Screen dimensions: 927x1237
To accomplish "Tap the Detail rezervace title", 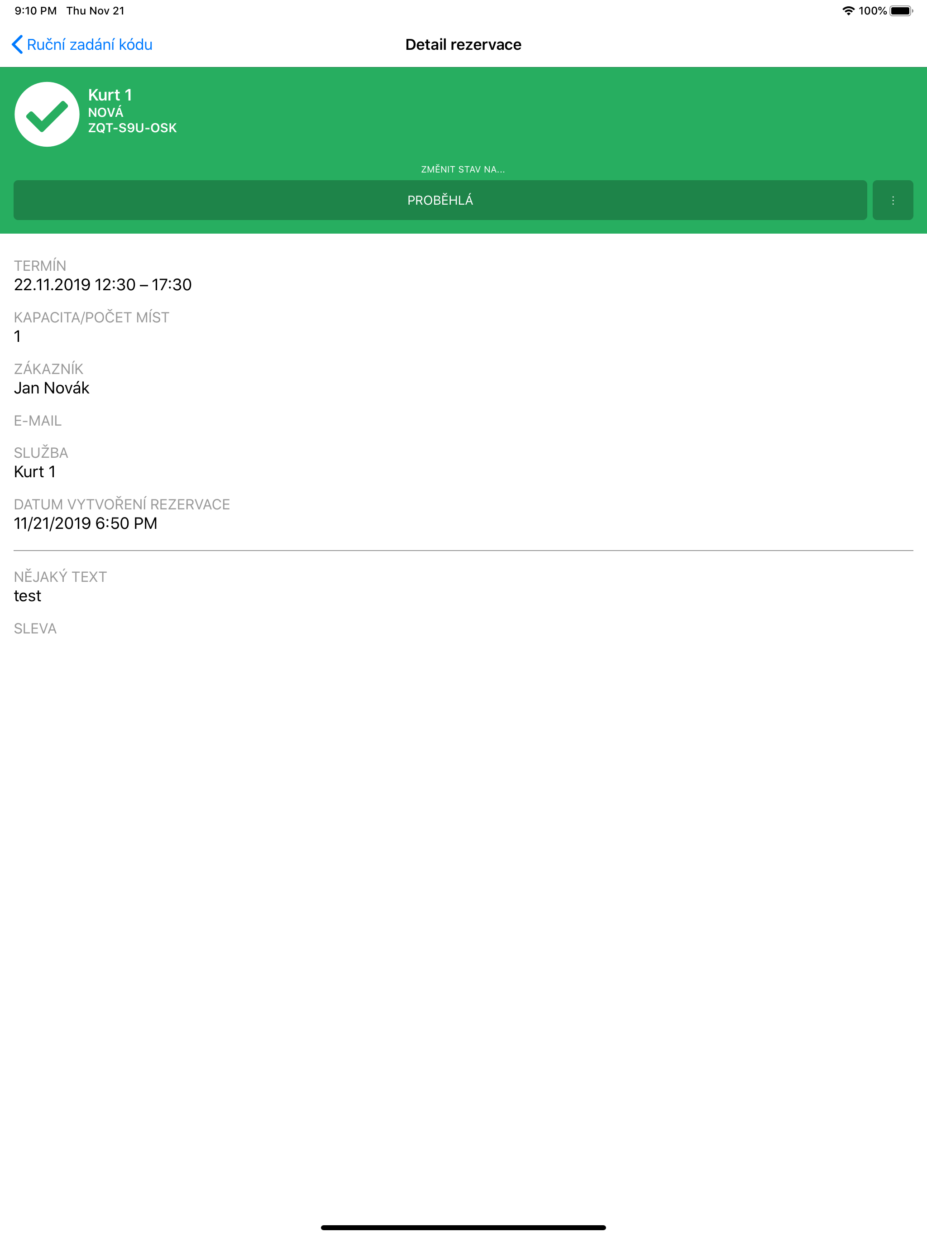I will coord(463,45).
